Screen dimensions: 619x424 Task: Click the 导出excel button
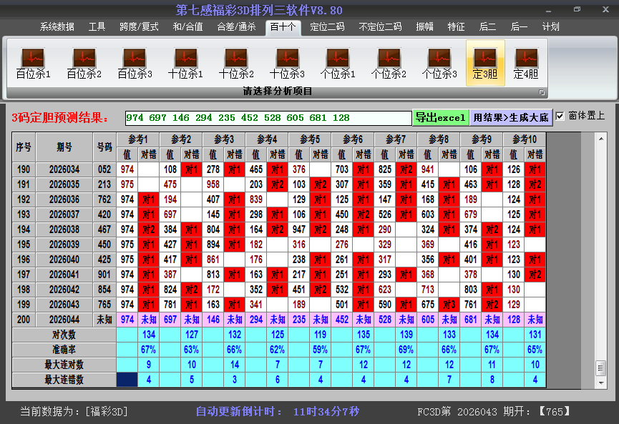pos(440,117)
